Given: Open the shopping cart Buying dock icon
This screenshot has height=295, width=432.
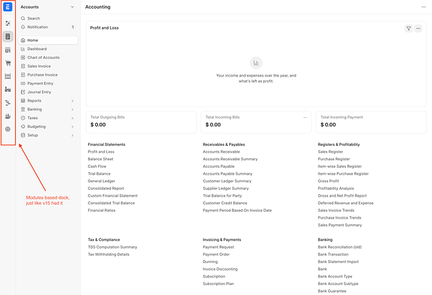Looking at the screenshot, I should tap(8, 63).
